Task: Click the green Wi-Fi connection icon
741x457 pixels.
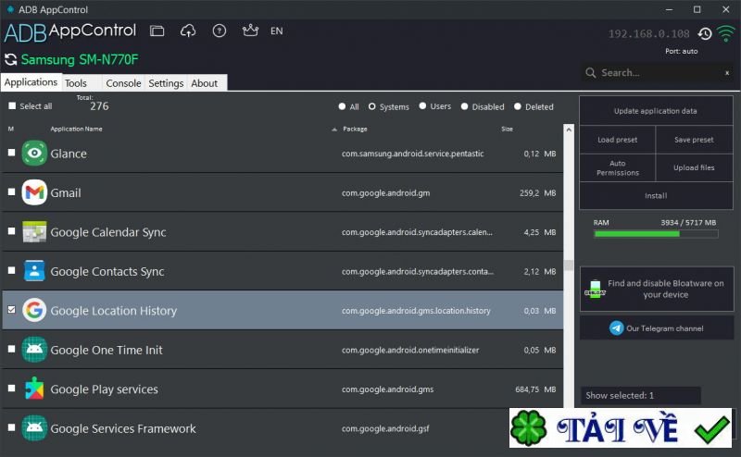Action: coord(725,33)
